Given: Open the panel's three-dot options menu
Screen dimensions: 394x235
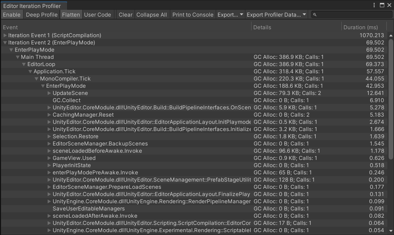Looking at the screenshot, I should [x=375, y=5].
